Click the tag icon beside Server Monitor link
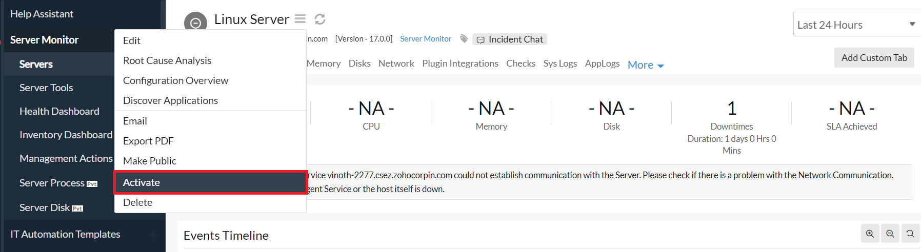The height and width of the screenshot is (252, 921). tap(464, 39)
